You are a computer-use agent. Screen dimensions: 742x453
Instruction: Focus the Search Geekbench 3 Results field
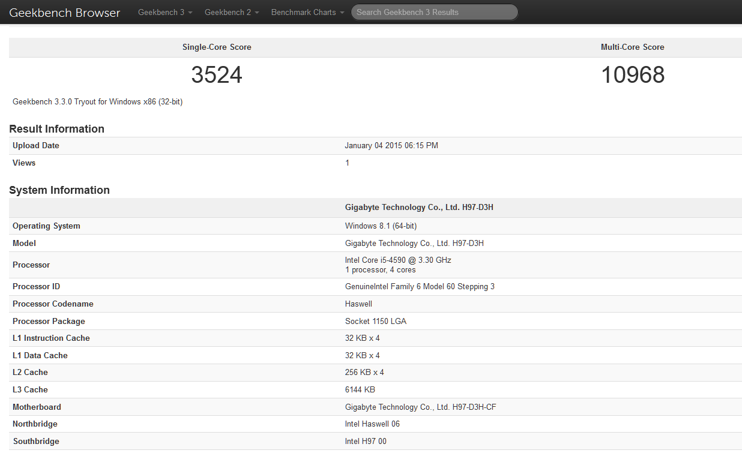pyautogui.click(x=435, y=12)
